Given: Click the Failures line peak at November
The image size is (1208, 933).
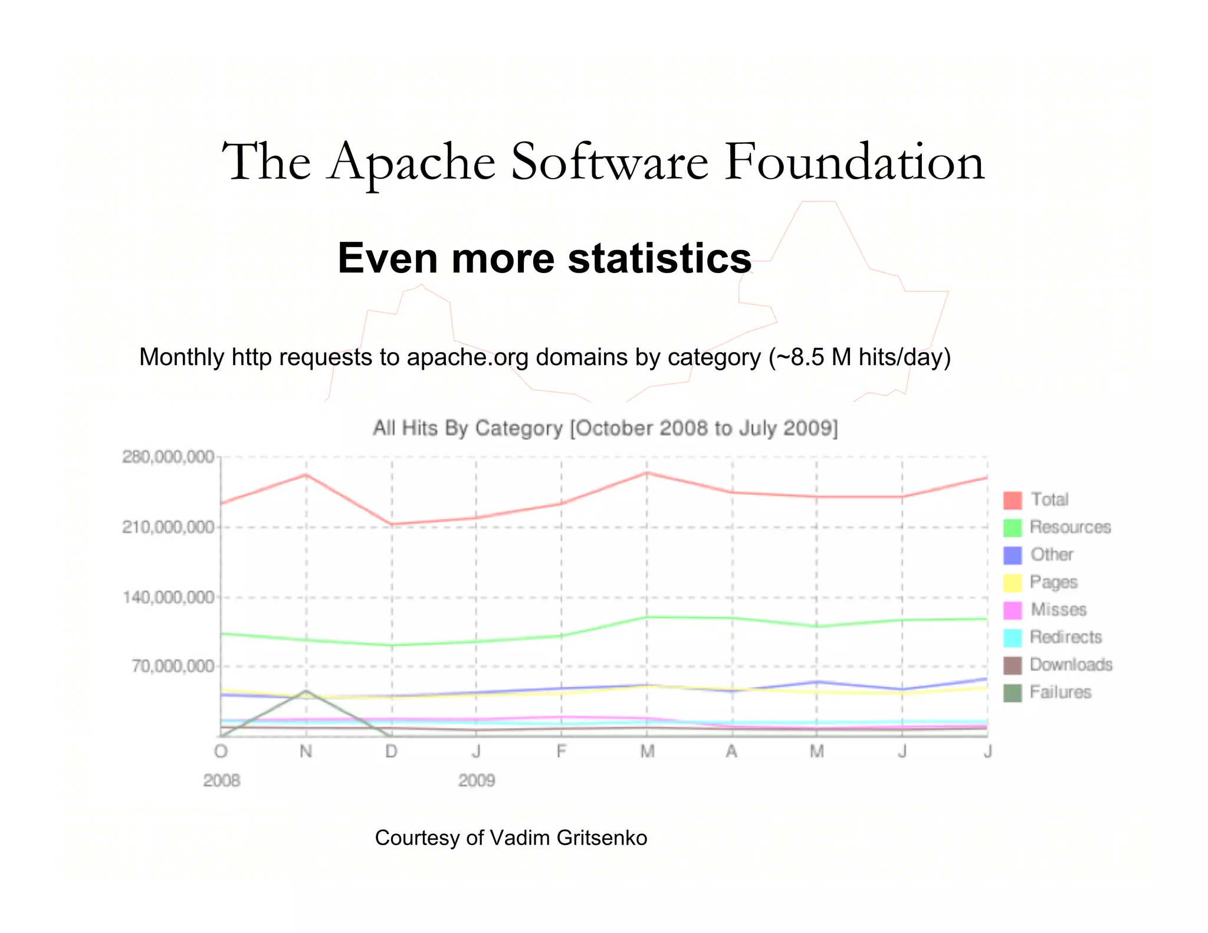Looking at the screenshot, I should click(306, 691).
